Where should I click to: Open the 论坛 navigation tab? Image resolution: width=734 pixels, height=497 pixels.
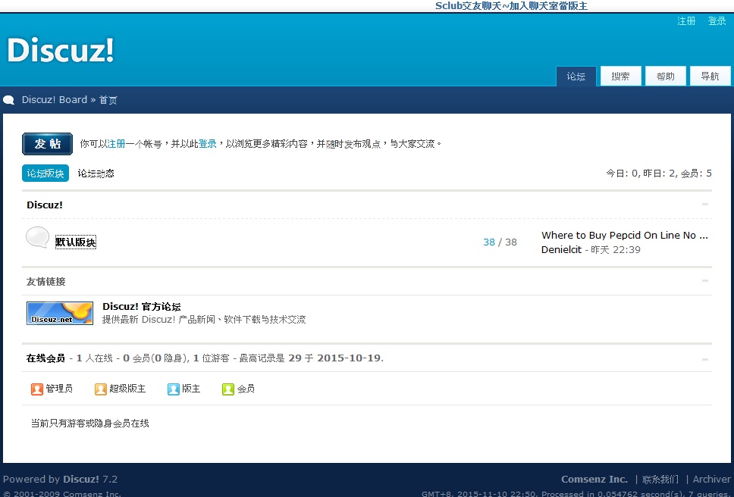[576, 77]
